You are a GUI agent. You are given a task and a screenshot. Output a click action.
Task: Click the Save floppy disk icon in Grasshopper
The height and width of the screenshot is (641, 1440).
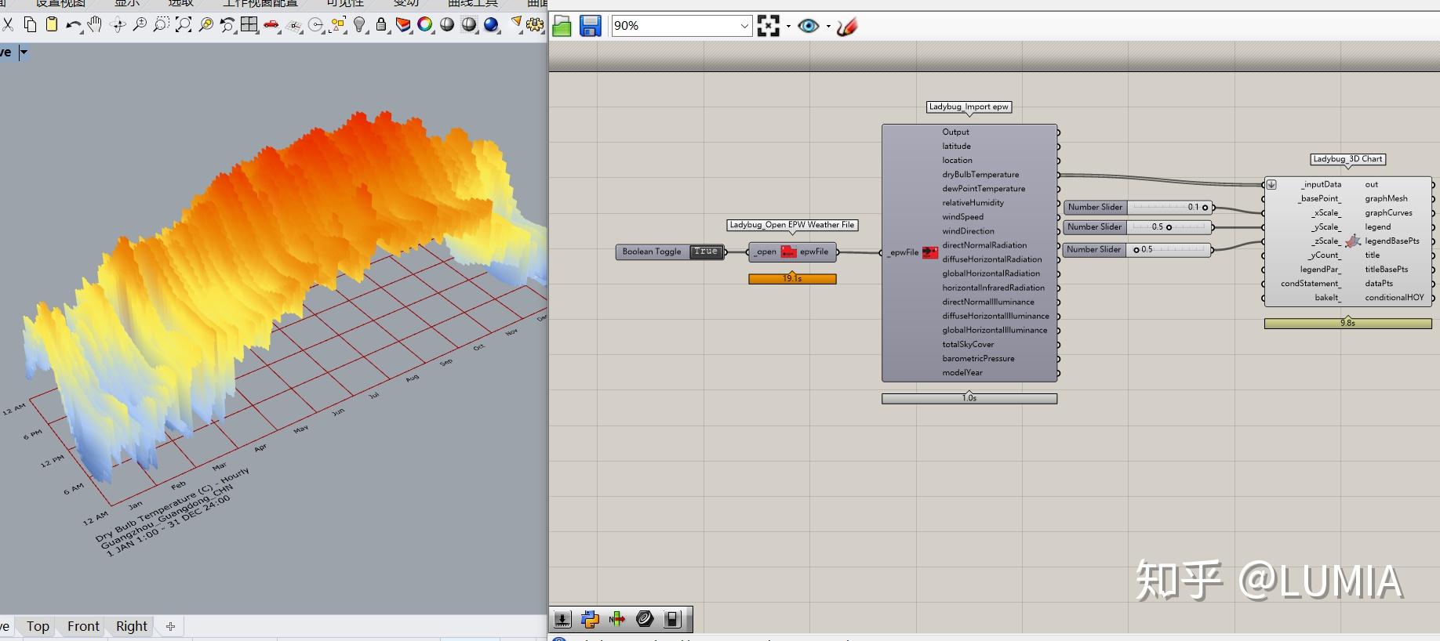590,26
